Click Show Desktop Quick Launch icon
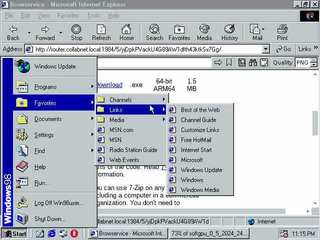Screen dimensions: 320x240 pyautogui.click(x=40, y=233)
